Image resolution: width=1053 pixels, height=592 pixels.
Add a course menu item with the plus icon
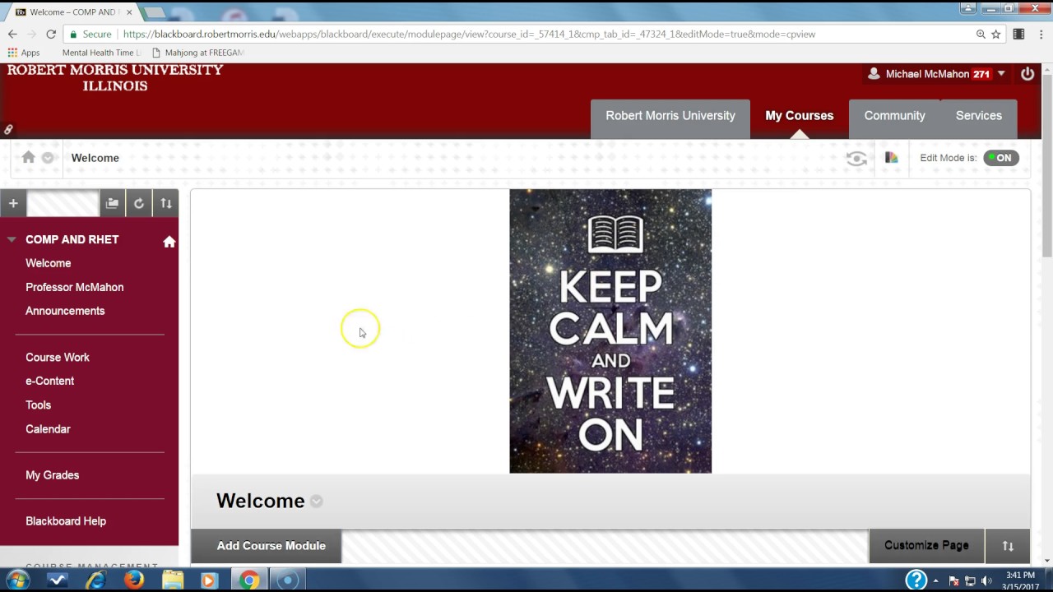(x=13, y=203)
